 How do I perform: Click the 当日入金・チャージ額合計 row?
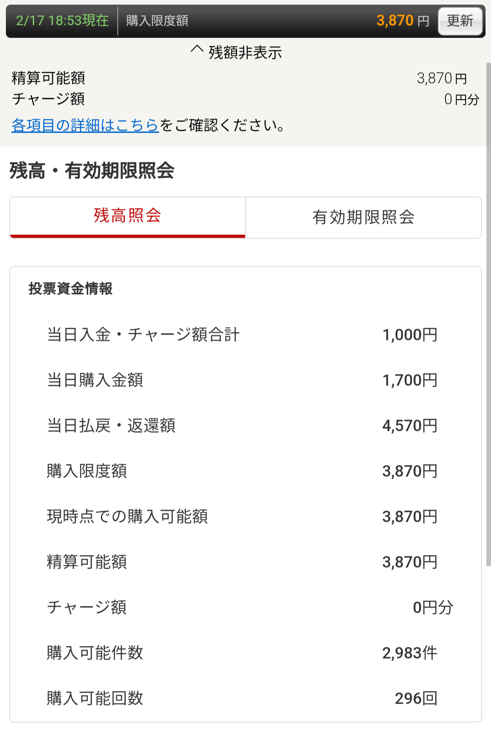click(x=242, y=335)
